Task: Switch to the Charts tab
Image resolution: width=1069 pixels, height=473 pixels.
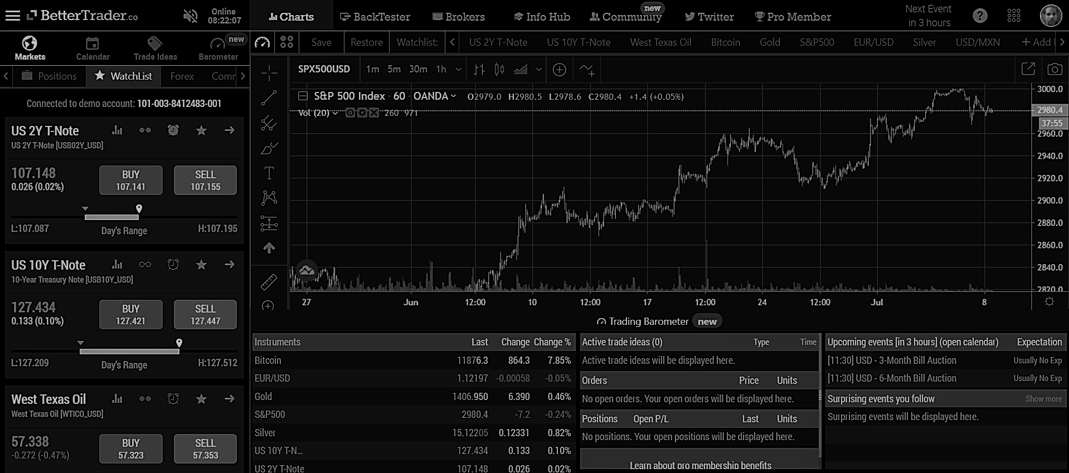Action: 291,17
